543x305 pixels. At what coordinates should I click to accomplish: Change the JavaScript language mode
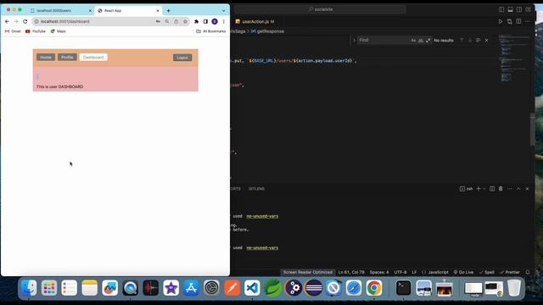pyautogui.click(x=438, y=272)
